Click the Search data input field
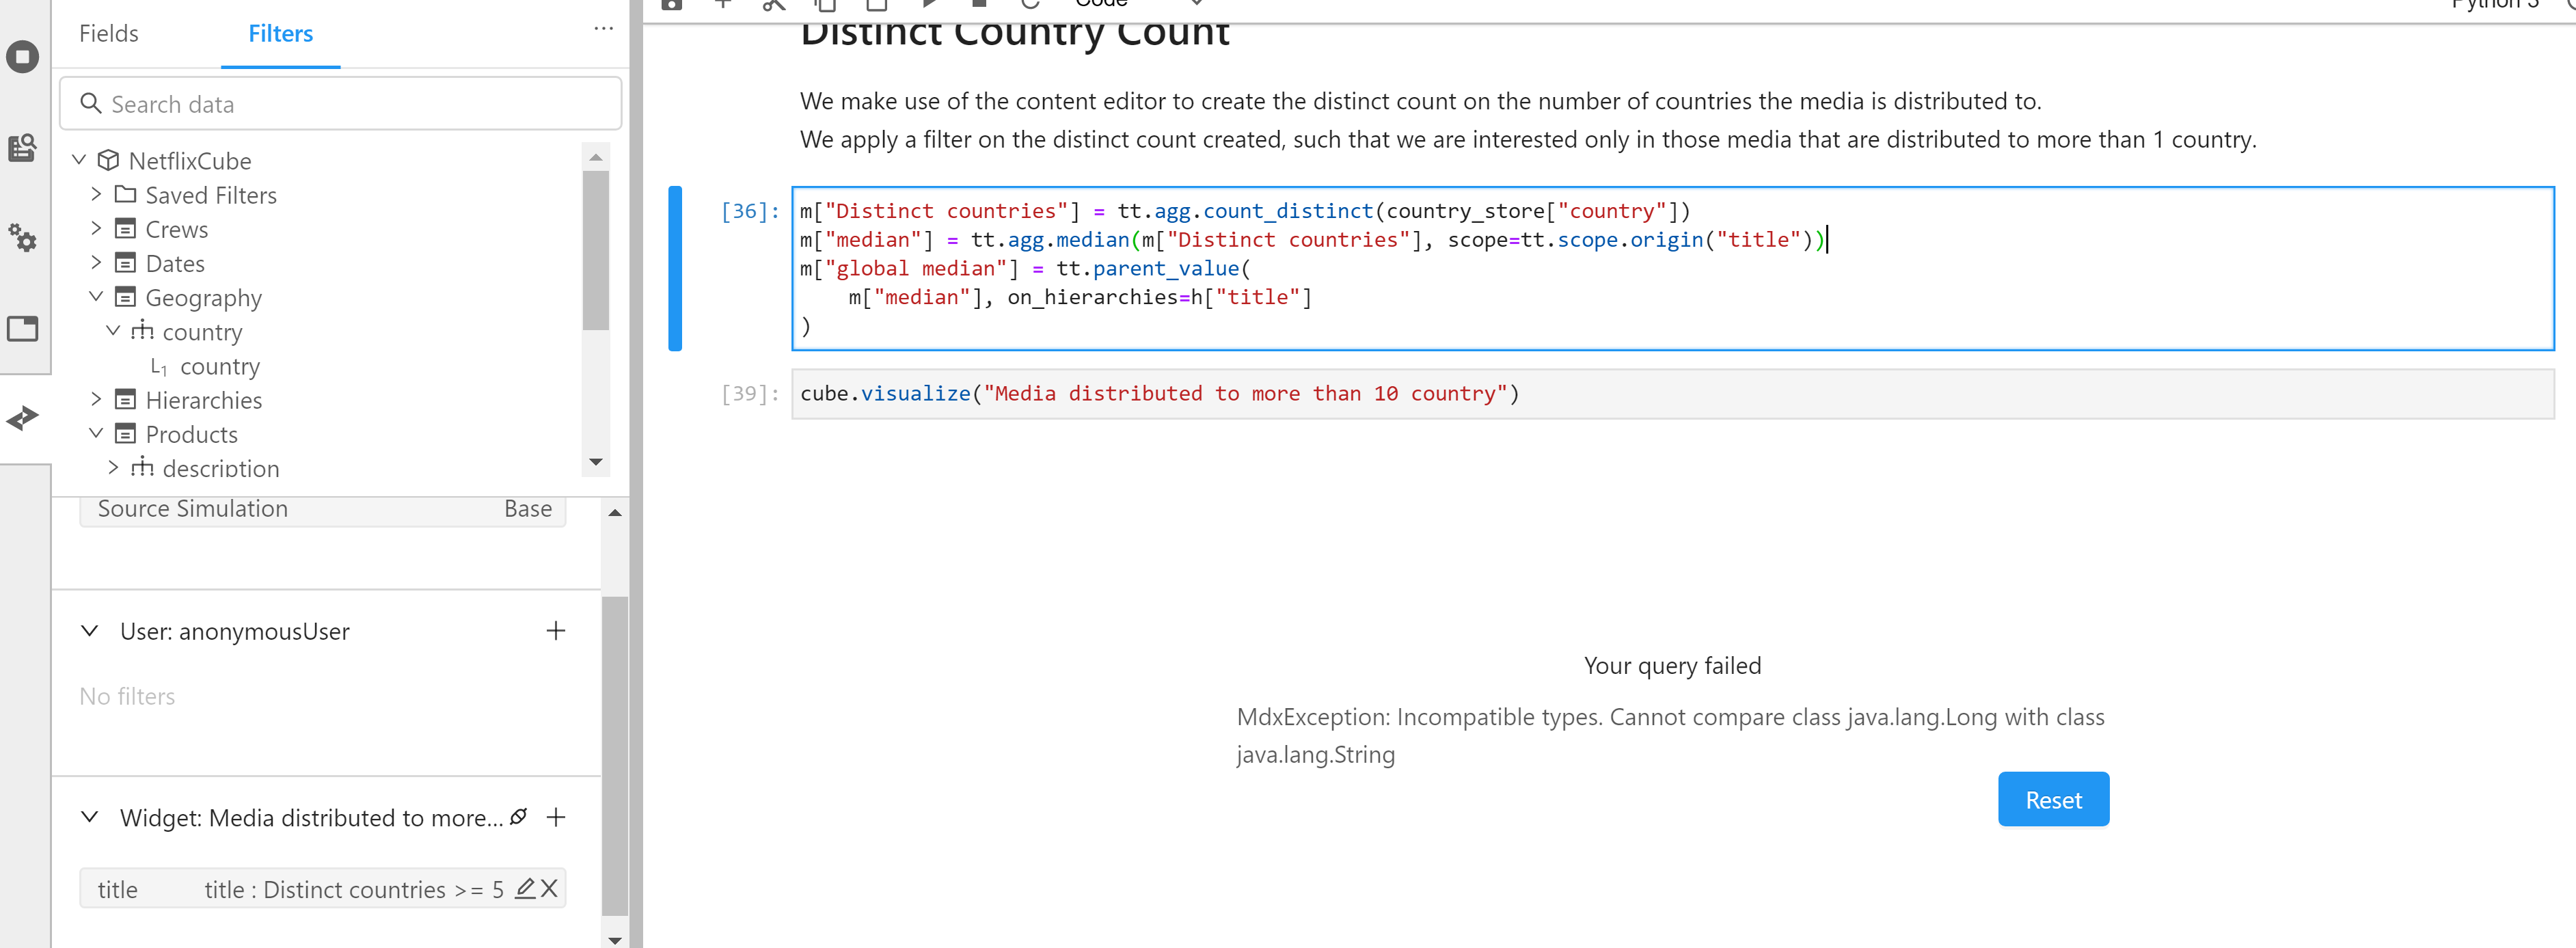Image resolution: width=2576 pixels, height=948 pixels. 340,104
